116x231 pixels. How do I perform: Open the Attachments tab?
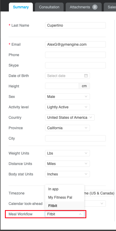click(84, 7)
